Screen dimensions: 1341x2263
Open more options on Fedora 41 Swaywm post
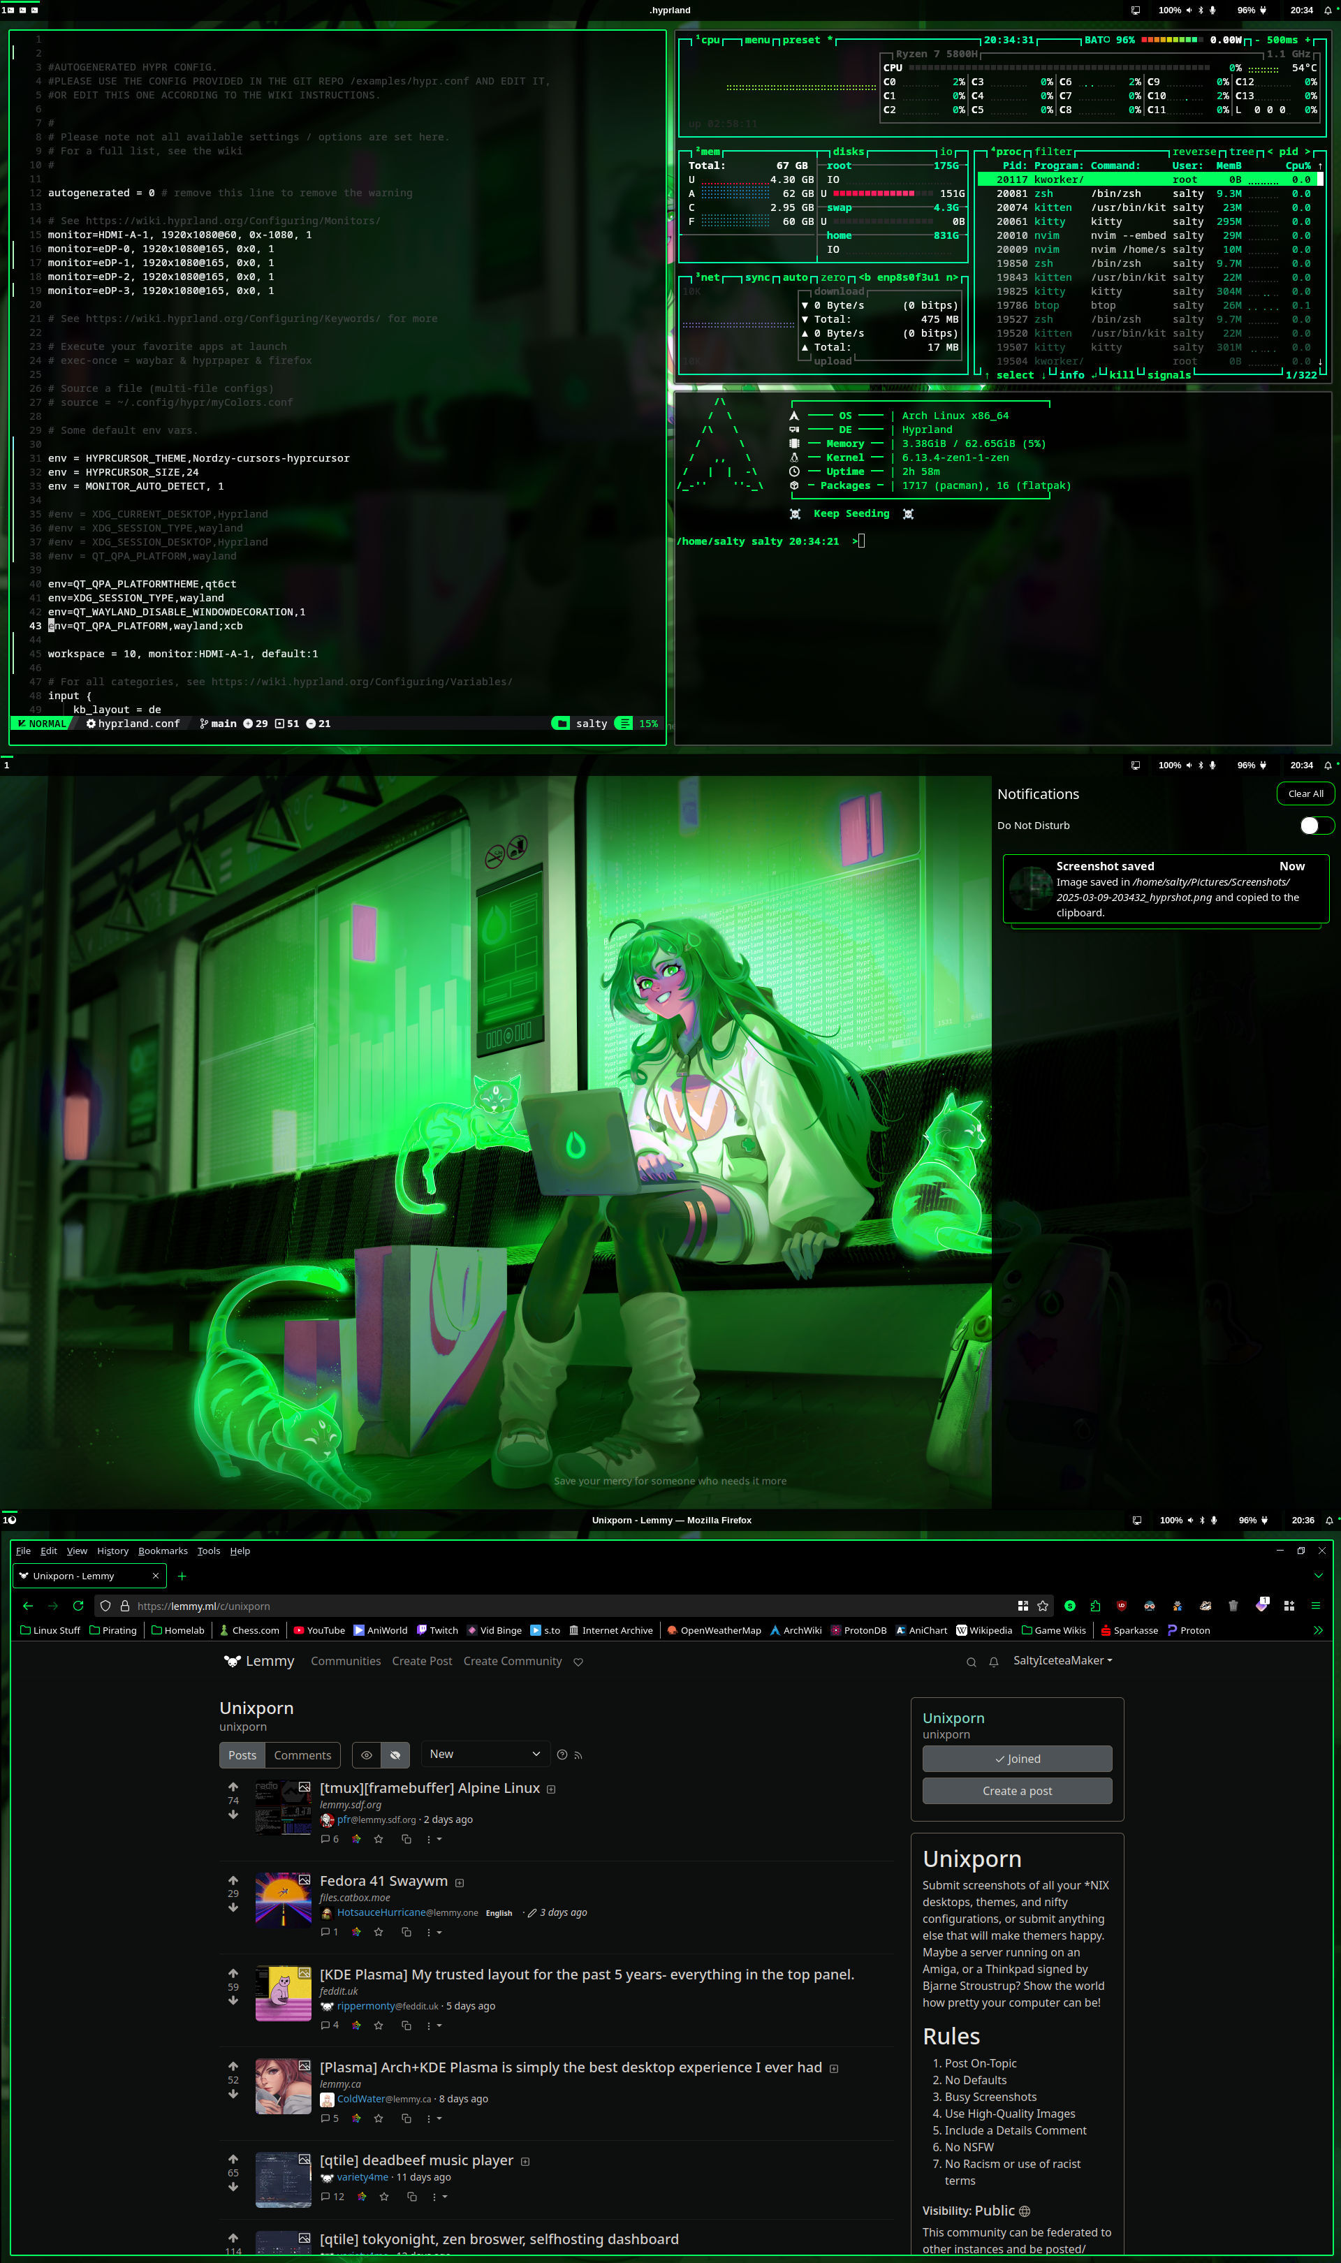coord(434,1931)
